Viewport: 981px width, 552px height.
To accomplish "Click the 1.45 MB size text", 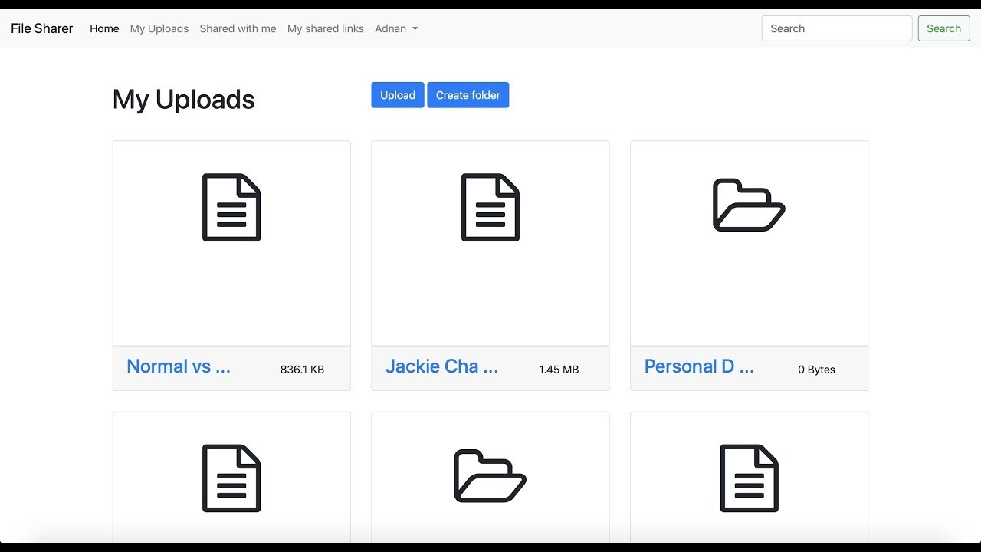I will coord(559,370).
